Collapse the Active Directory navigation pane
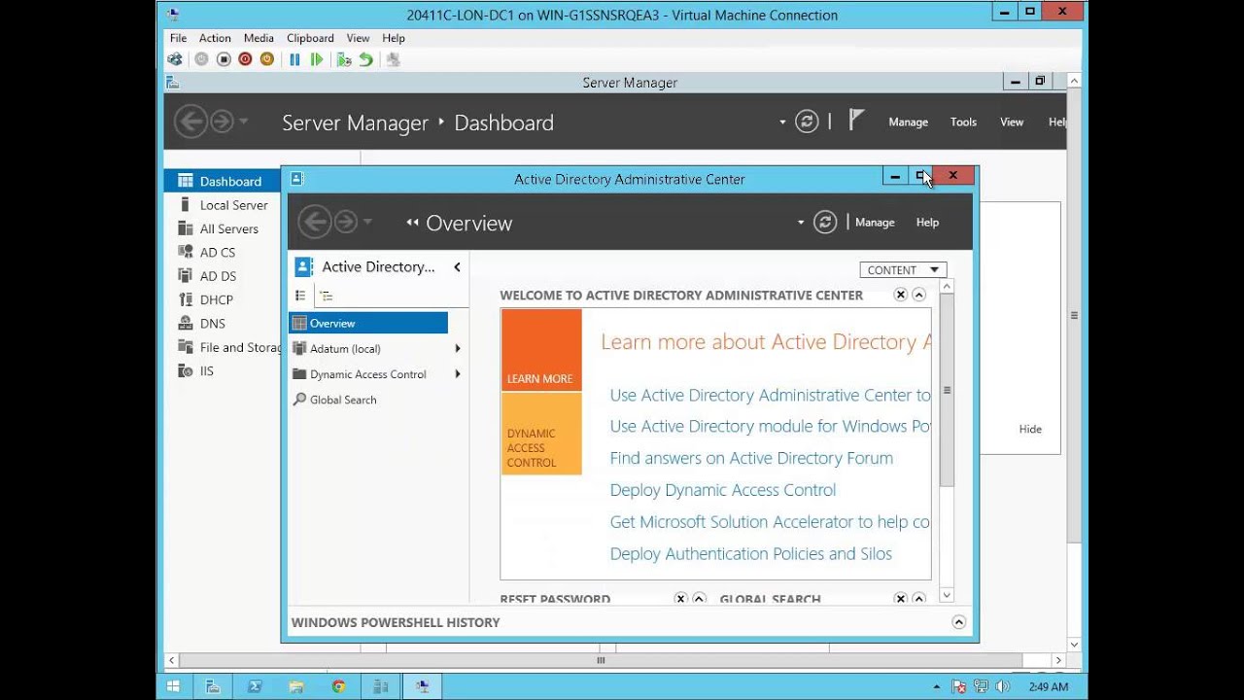The height and width of the screenshot is (700, 1244). (457, 266)
